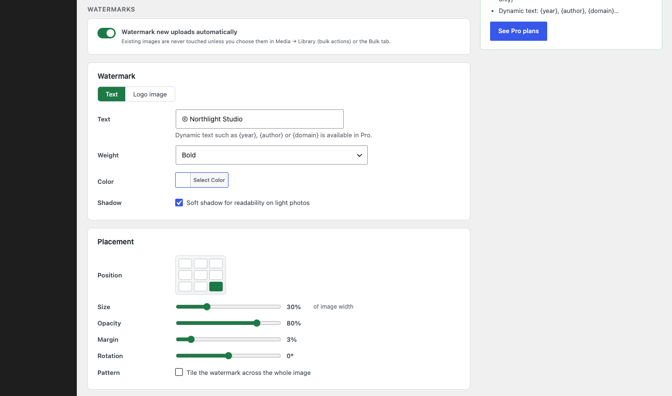Image resolution: width=672 pixels, height=396 pixels.
Task: Click the Dynamic text Pro hint text
Action: (x=274, y=135)
